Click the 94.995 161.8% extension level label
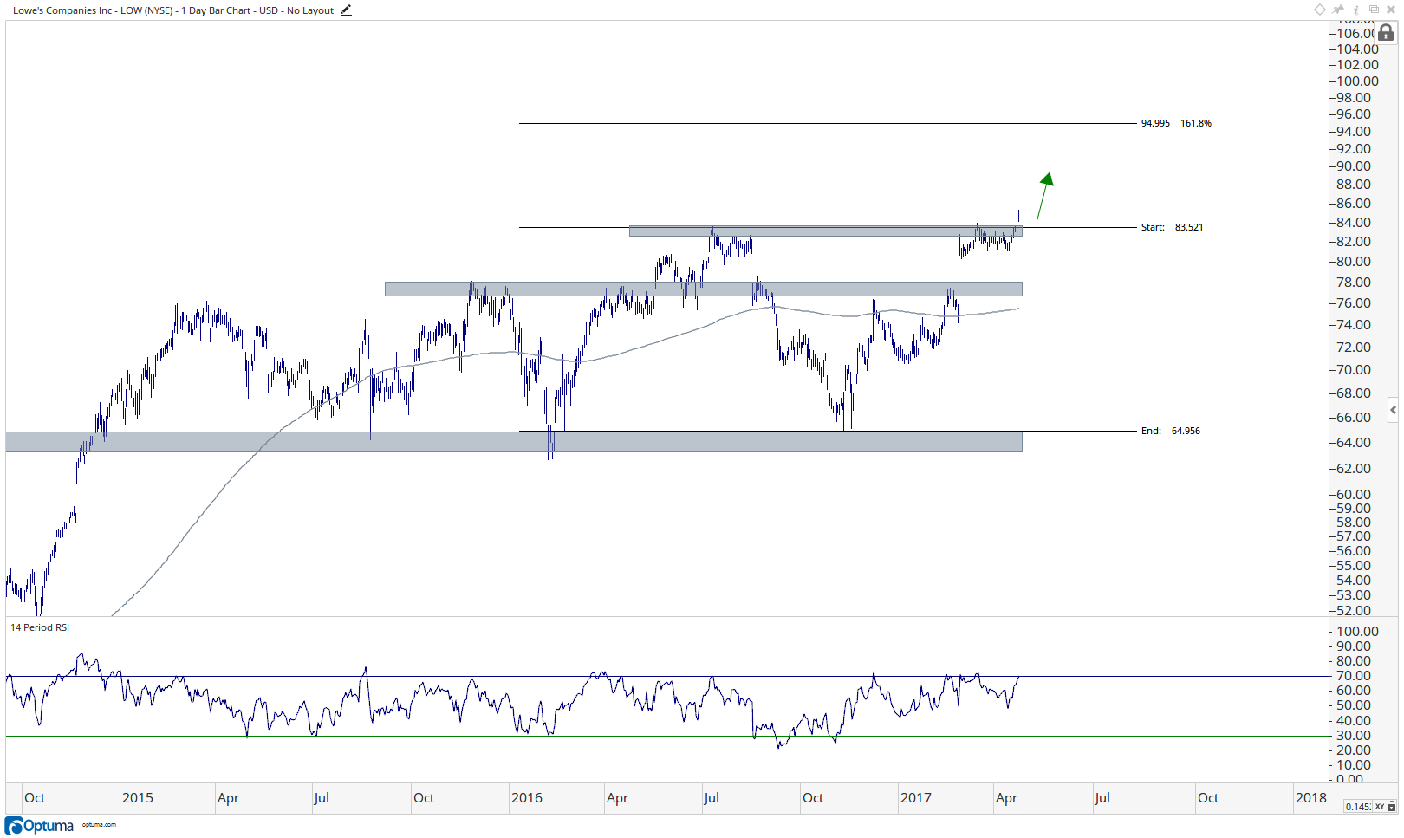The width and height of the screenshot is (1404, 838). 1176,123
